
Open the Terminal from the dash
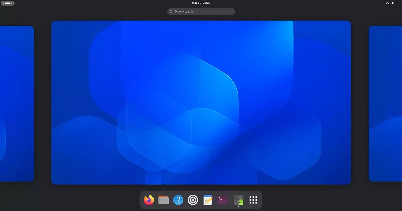(222, 200)
